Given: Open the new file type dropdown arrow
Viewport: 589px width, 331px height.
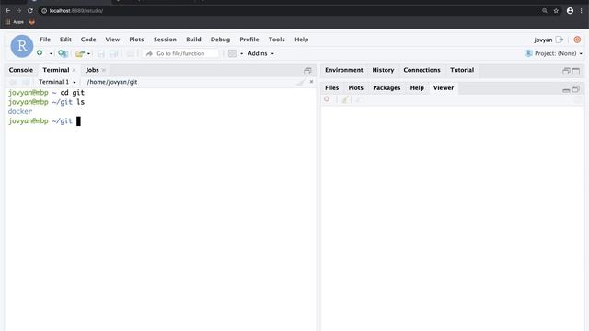Looking at the screenshot, I should [x=51, y=53].
